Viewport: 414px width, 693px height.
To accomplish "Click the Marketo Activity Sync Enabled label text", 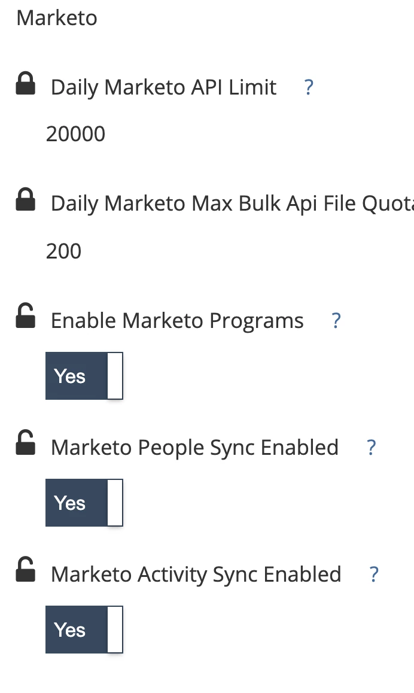I will point(196,575).
